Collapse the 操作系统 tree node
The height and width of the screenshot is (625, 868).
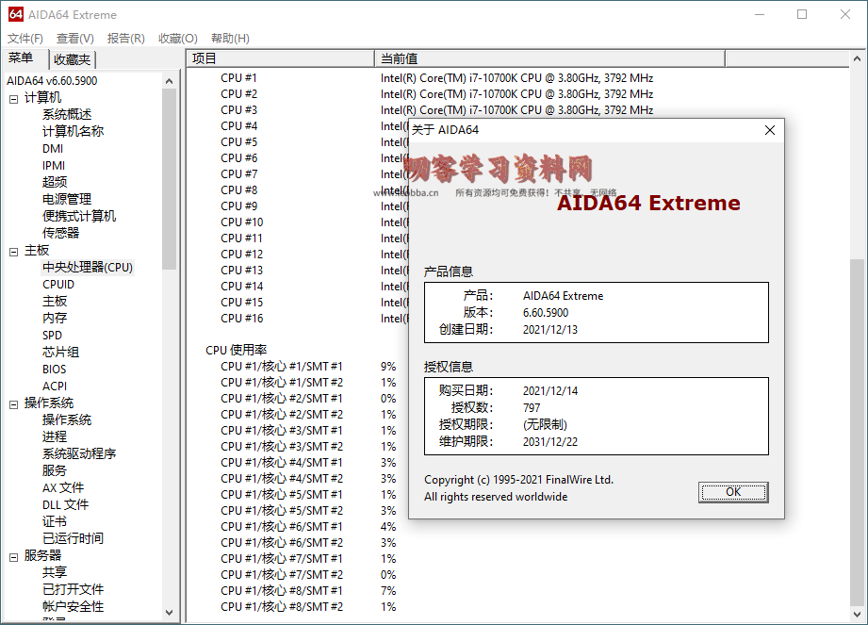click(14, 403)
